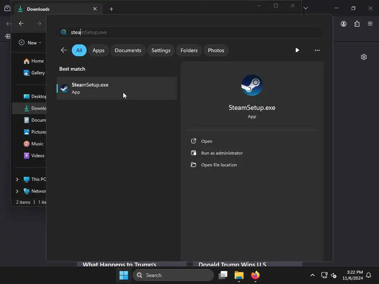379x284 pixels.
Task: Click the Firefox sign-in sidebar icon
Action: [x=7, y=36]
